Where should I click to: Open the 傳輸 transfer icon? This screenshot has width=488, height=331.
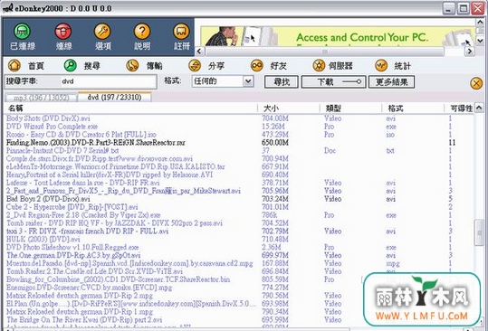coord(132,66)
